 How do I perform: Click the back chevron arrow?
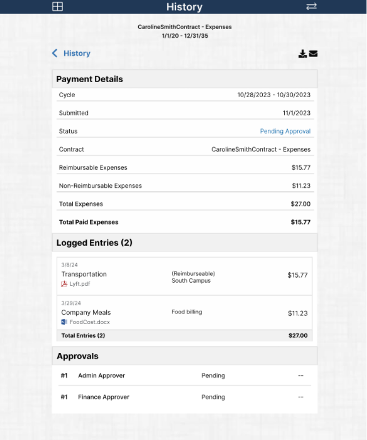click(55, 53)
